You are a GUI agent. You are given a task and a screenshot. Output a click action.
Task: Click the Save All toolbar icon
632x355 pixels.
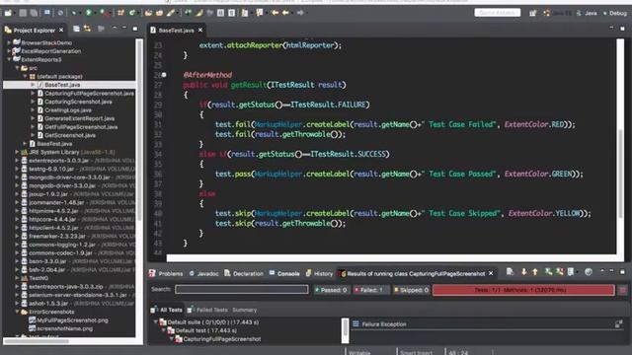pos(34,13)
